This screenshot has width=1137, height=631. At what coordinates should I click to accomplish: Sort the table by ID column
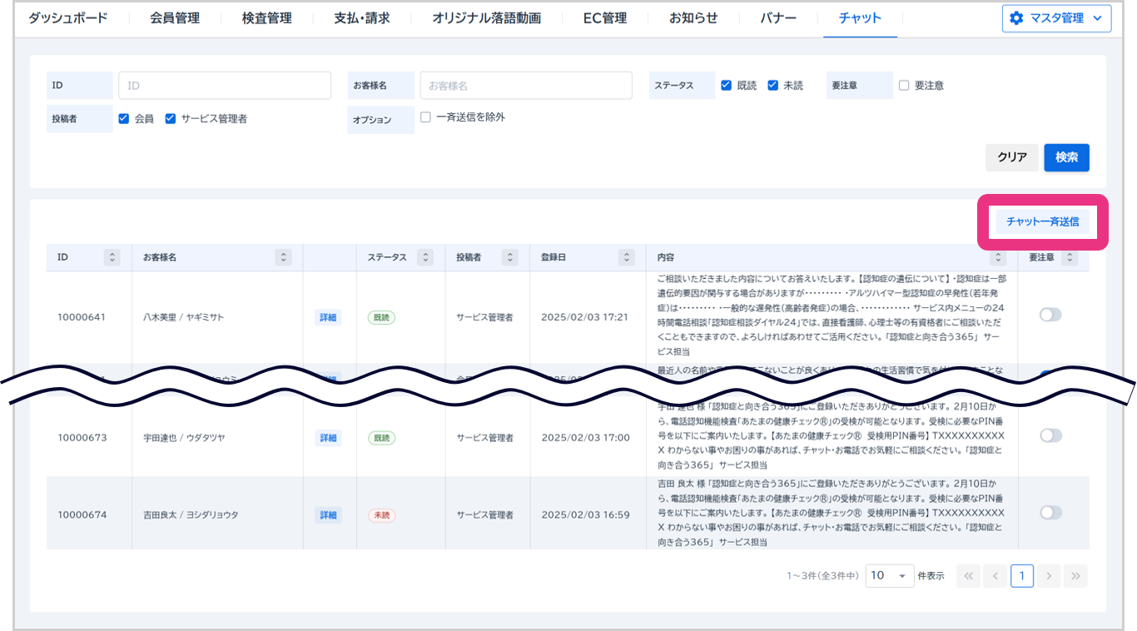click(112, 257)
